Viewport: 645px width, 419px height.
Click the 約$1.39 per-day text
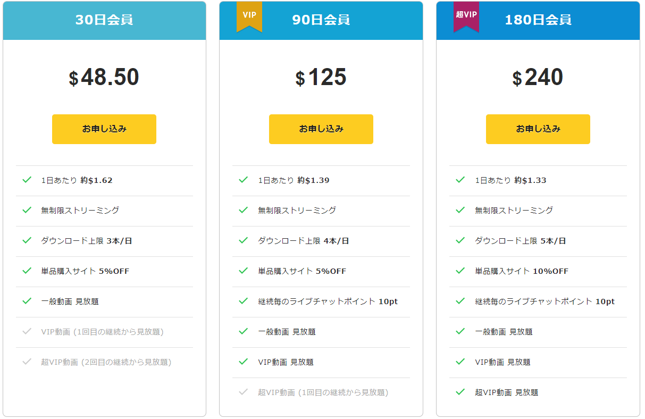(313, 180)
